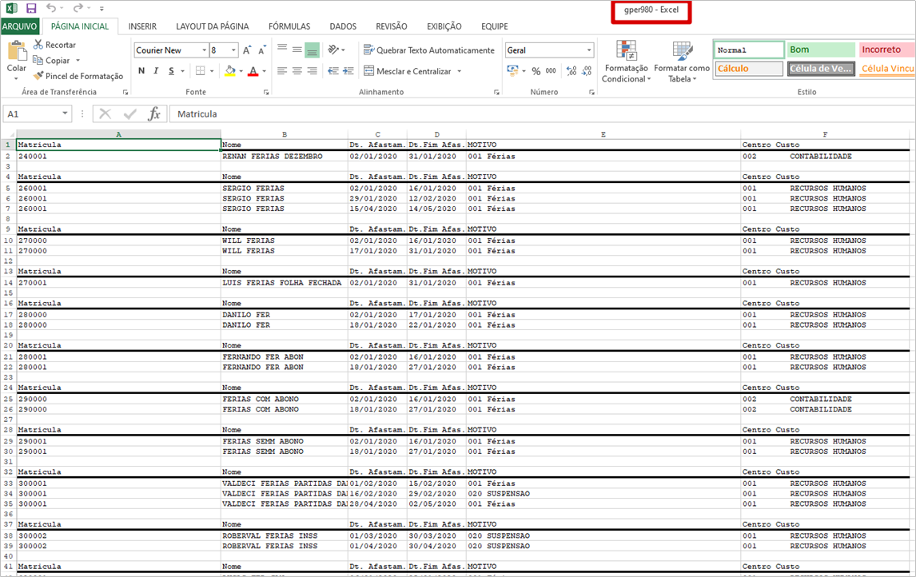Click the Colar paste icon
This screenshot has width=916, height=577.
(x=16, y=51)
